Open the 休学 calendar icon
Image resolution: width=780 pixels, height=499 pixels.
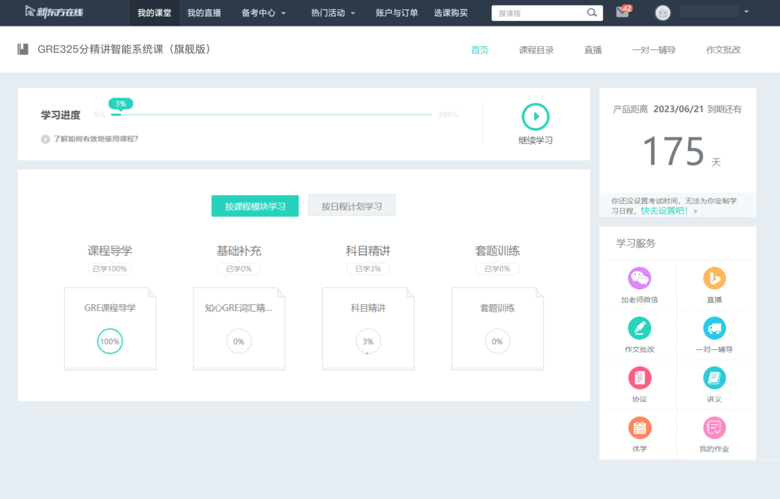(x=639, y=428)
